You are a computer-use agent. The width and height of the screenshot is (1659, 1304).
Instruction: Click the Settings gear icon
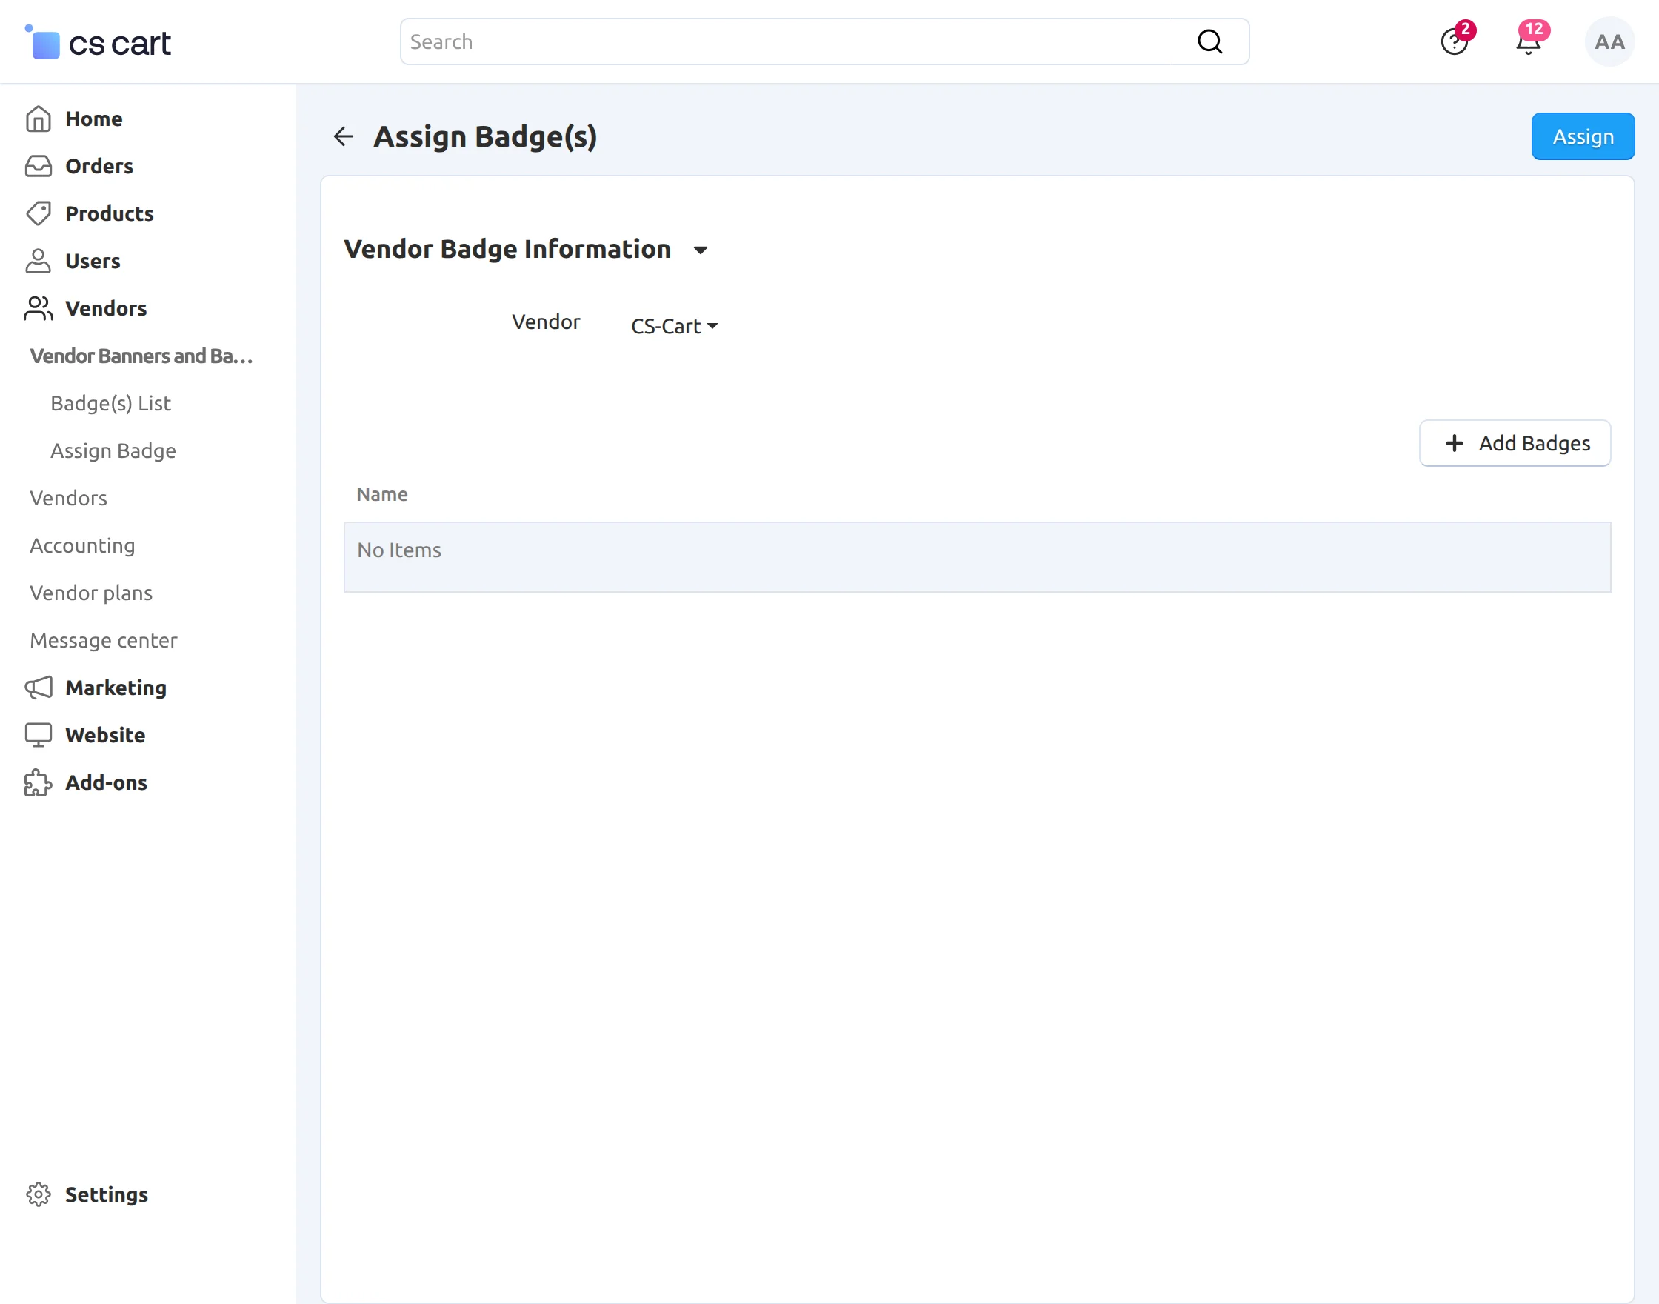(x=39, y=1194)
